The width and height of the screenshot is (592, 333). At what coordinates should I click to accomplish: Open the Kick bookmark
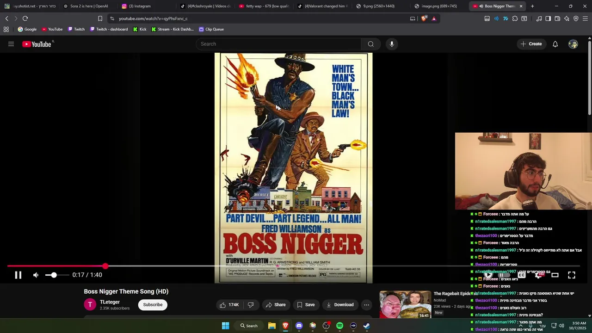coord(140,29)
